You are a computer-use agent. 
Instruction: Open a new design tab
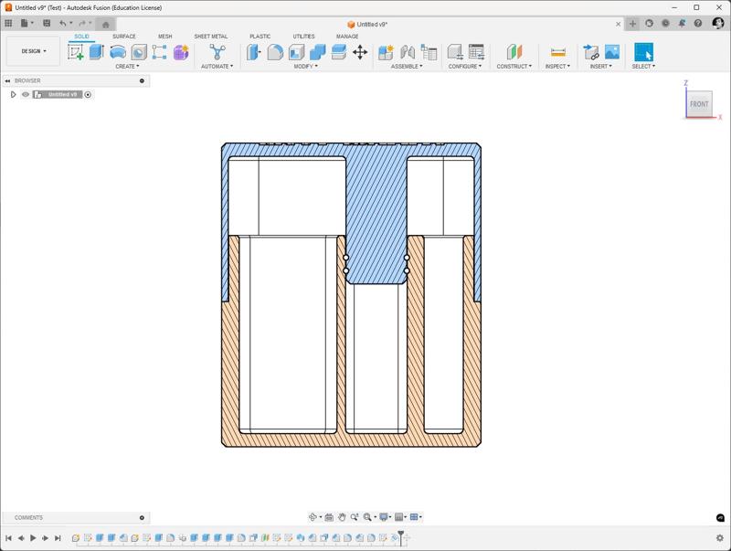click(632, 24)
